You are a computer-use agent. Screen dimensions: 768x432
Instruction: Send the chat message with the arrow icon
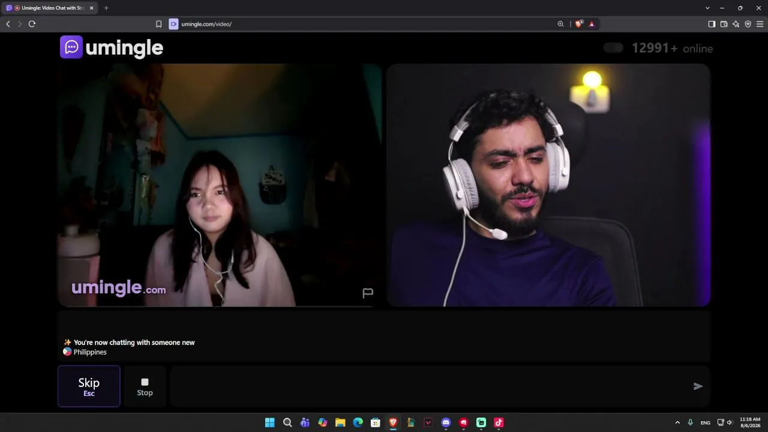(698, 386)
